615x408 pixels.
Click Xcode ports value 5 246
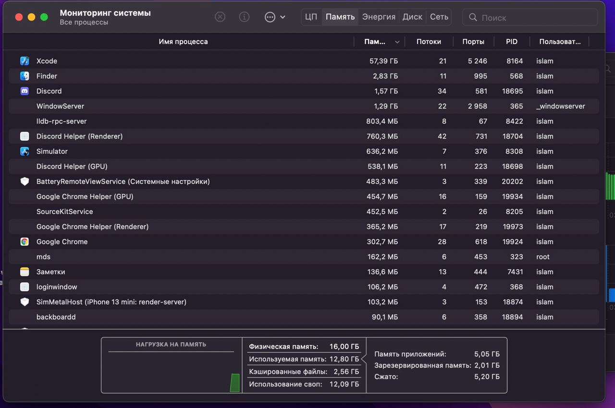478,61
